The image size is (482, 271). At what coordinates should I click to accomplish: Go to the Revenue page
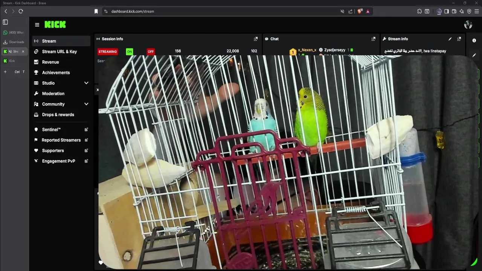point(61,62)
